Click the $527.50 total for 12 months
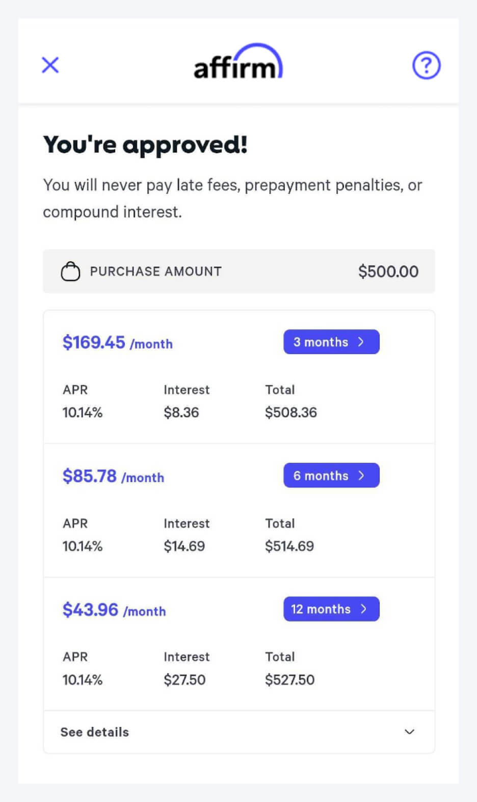This screenshot has width=477, height=802. tap(289, 680)
